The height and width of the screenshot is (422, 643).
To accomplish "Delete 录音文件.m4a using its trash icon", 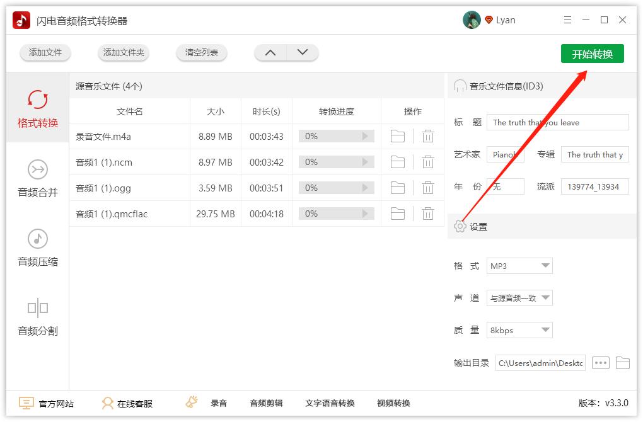I will [x=427, y=136].
